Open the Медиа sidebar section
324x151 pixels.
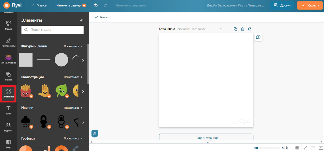8,26
